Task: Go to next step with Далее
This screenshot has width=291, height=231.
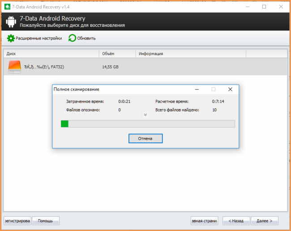Action: 265,221
